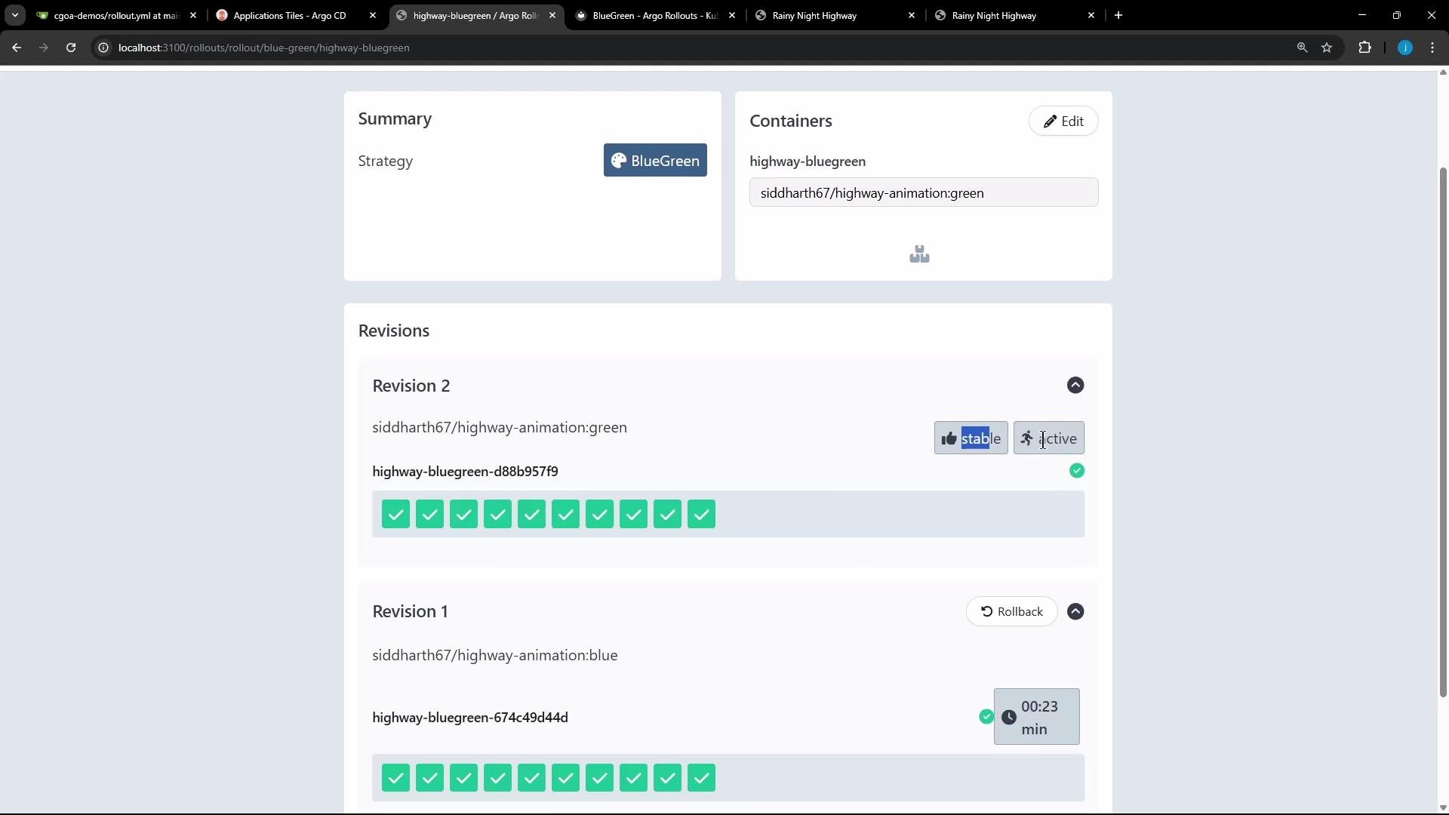Close the Applications Tiles - Argo CD tab

373,15
